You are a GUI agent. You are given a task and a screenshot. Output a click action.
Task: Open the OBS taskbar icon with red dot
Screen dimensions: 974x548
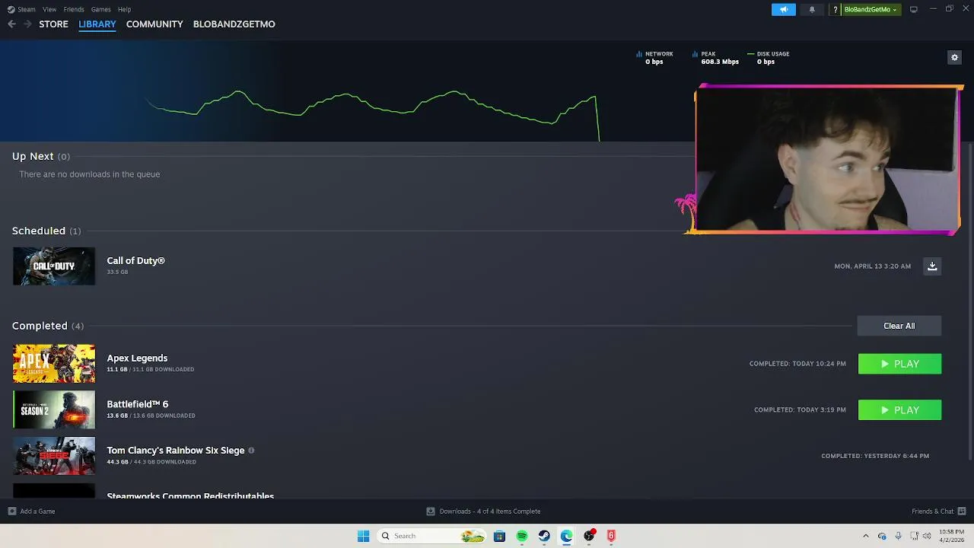[x=589, y=536]
